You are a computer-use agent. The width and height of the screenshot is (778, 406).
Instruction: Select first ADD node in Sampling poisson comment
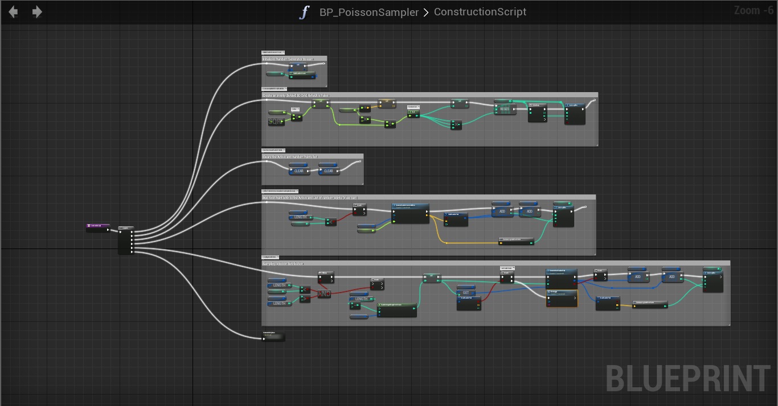pyautogui.click(x=638, y=277)
